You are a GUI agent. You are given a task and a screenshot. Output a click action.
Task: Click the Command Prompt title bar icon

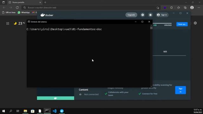(x=29, y=22)
